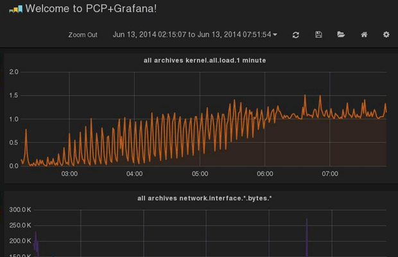The height and width of the screenshot is (257, 398).
Task: Open dashboard settings via the gear icon
Action: pyautogui.click(x=386, y=35)
